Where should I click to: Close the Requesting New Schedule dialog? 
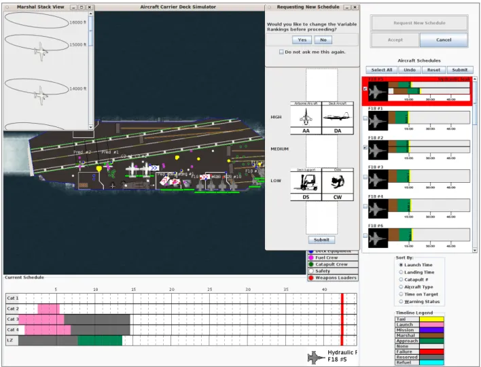click(x=355, y=7)
